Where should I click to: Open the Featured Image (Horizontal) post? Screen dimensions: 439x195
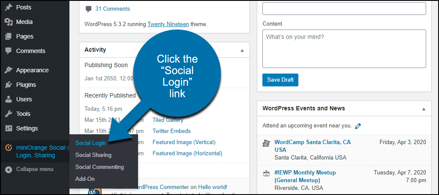tap(187, 154)
